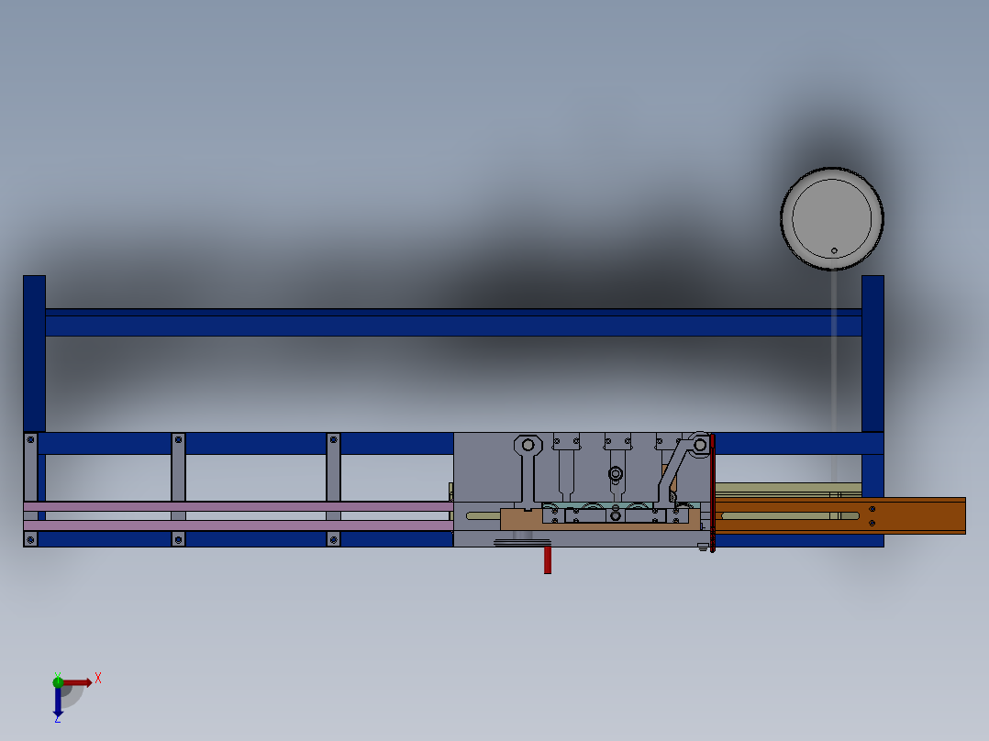
Task: Select the right blue vertical frame post
Action: click(873, 353)
